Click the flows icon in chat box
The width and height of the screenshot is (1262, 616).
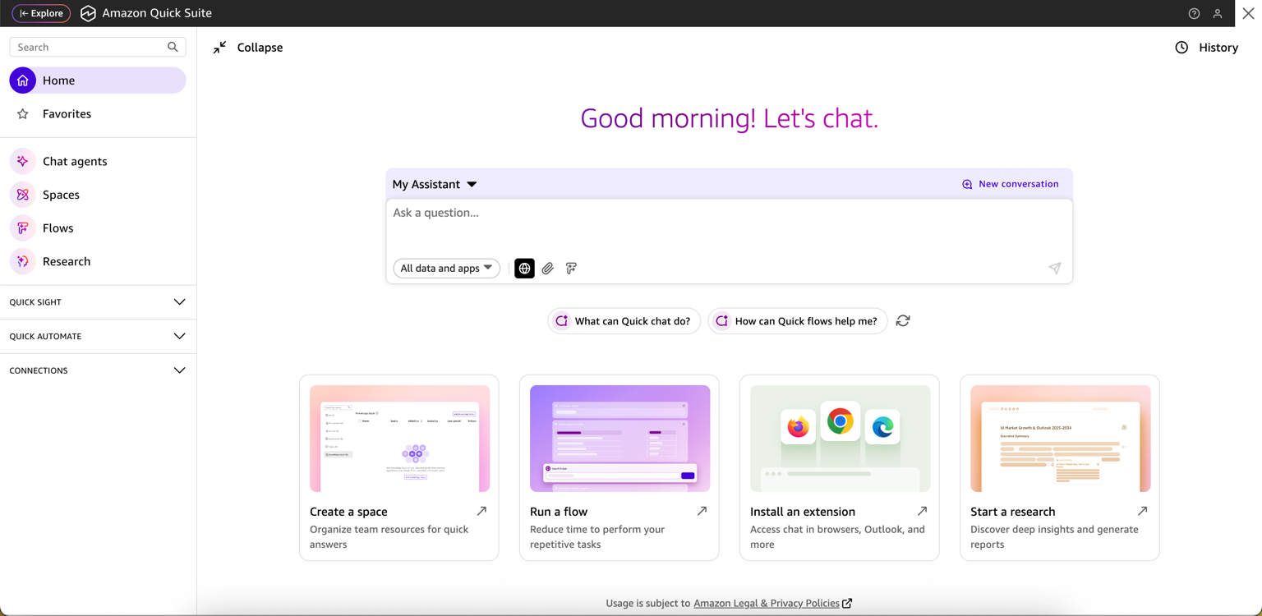click(x=571, y=269)
